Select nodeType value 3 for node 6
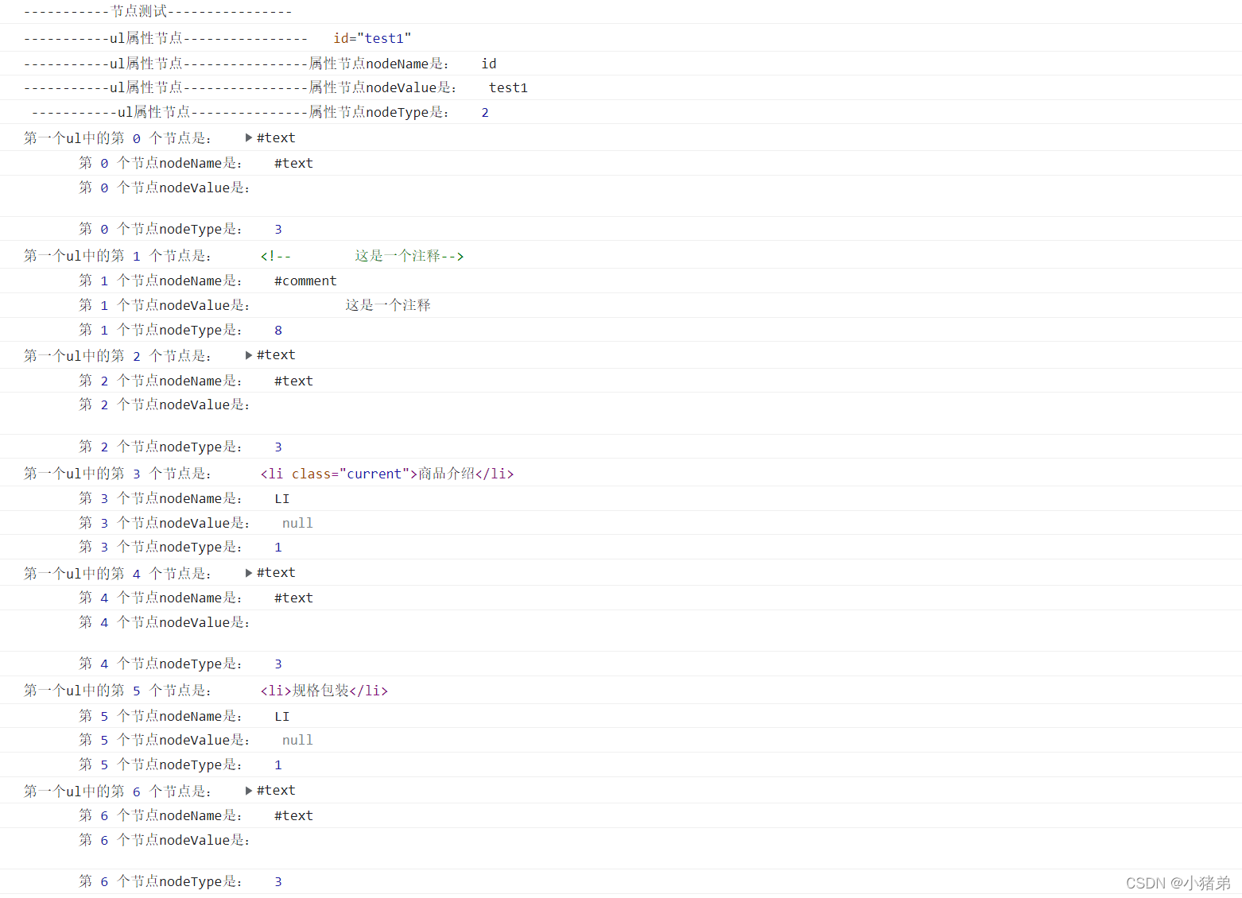The height and width of the screenshot is (898, 1242). click(278, 881)
